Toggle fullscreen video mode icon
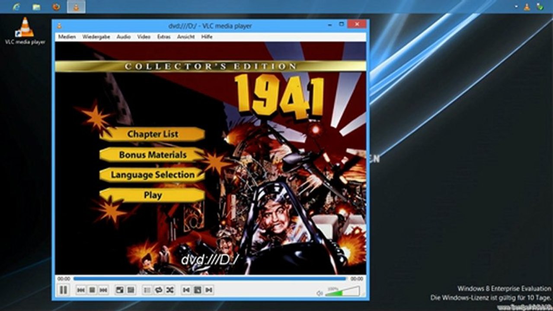Image resolution: width=553 pixels, height=311 pixels. point(120,290)
